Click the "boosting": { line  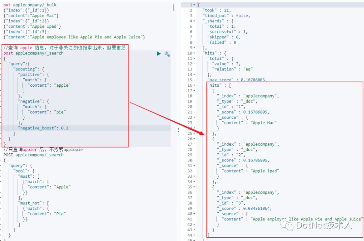pyautogui.click(x=29, y=69)
